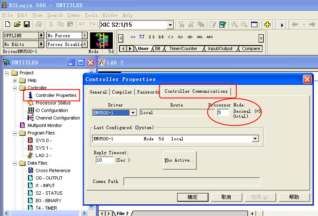Open the Forces Disabled dropdown
Screen dimensions: 318x216
(x=85, y=44)
